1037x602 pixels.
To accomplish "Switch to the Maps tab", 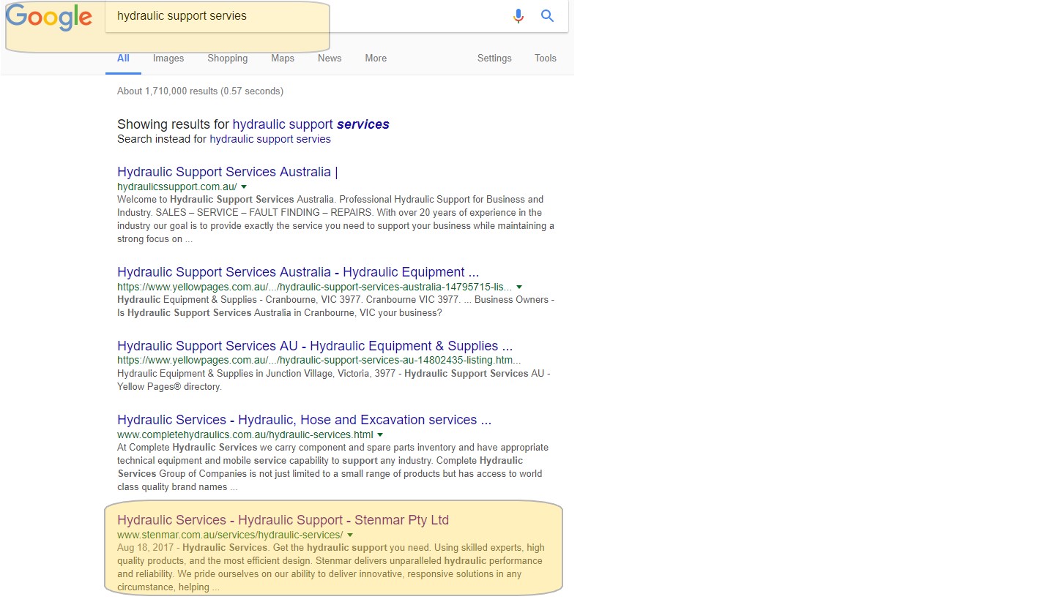I will coord(283,59).
